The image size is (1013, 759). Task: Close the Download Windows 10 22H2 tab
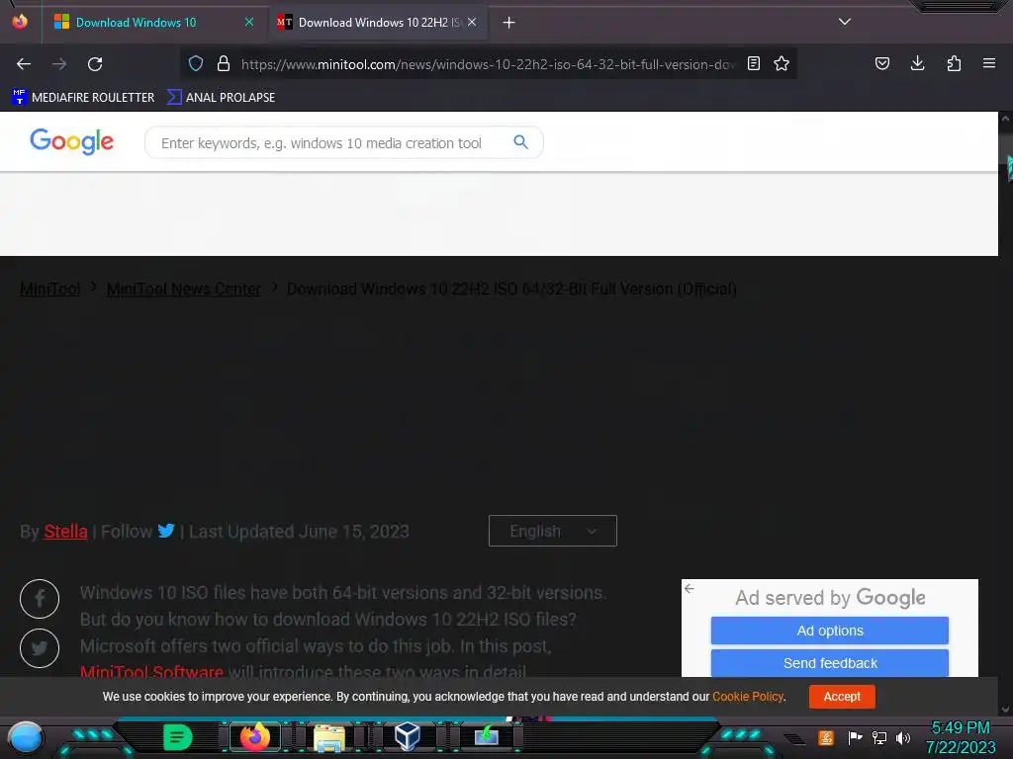click(x=472, y=22)
